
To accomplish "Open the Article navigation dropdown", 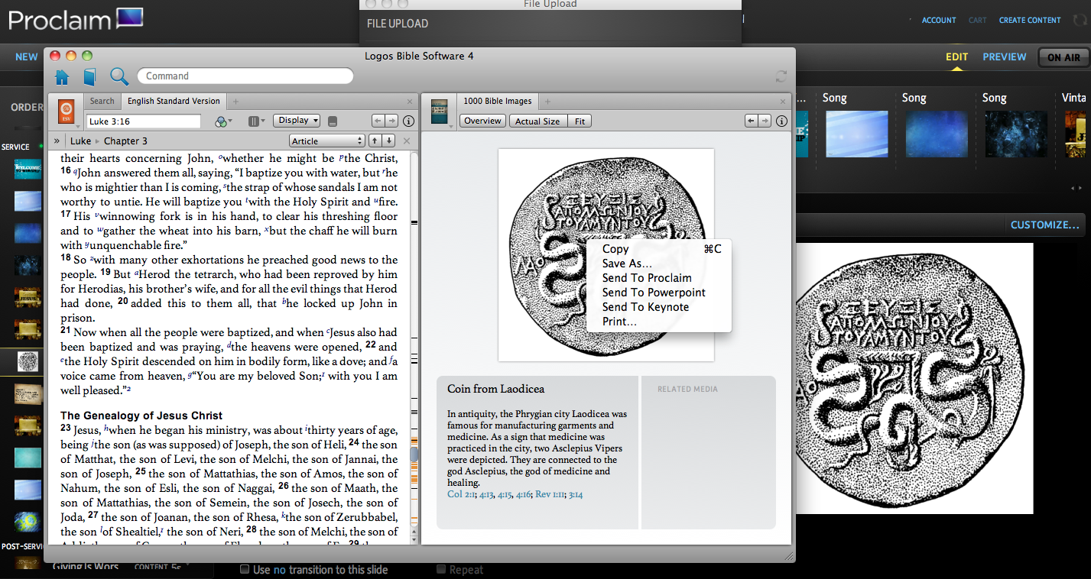I will click(x=327, y=141).
